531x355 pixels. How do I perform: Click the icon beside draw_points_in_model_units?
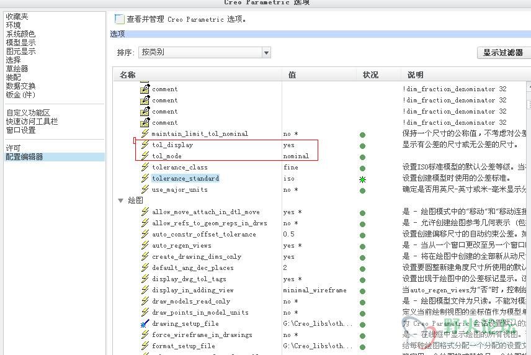(x=145, y=312)
